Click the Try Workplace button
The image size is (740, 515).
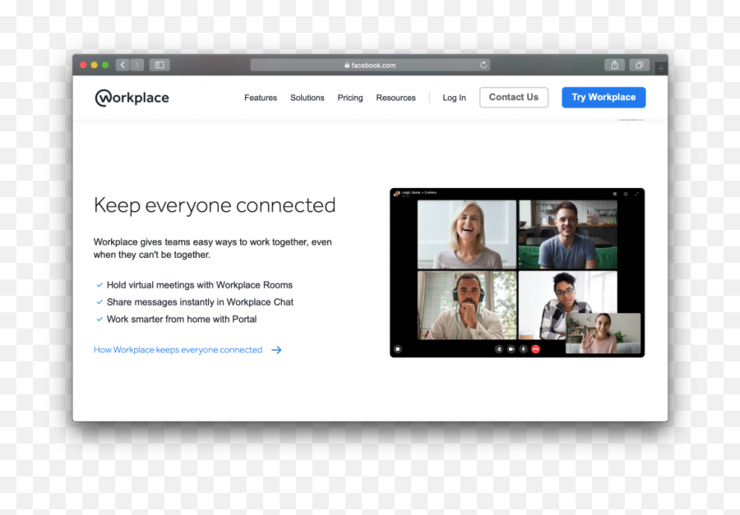(x=604, y=97)
